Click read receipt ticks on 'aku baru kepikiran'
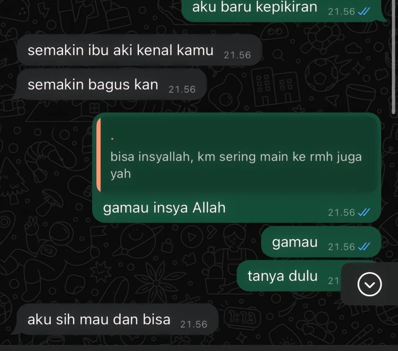The width and height of the screenshot is (398, 351). pyautogui.click(x=364, y=11)
